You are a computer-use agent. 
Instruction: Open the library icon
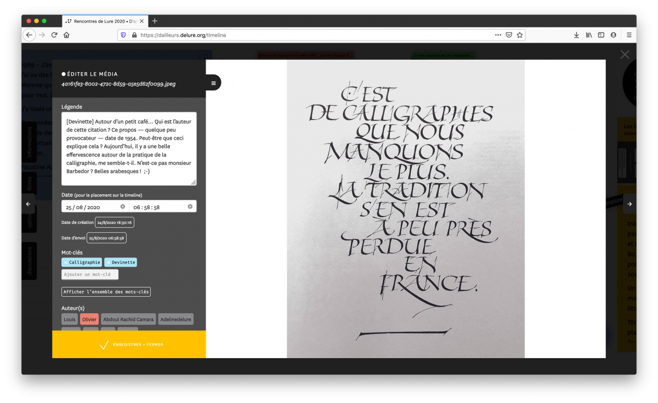coord(589,34)
